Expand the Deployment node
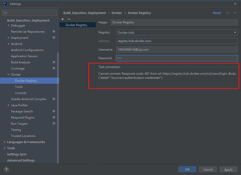The height and width of the screenshot is (175, 241). (8, 38)
